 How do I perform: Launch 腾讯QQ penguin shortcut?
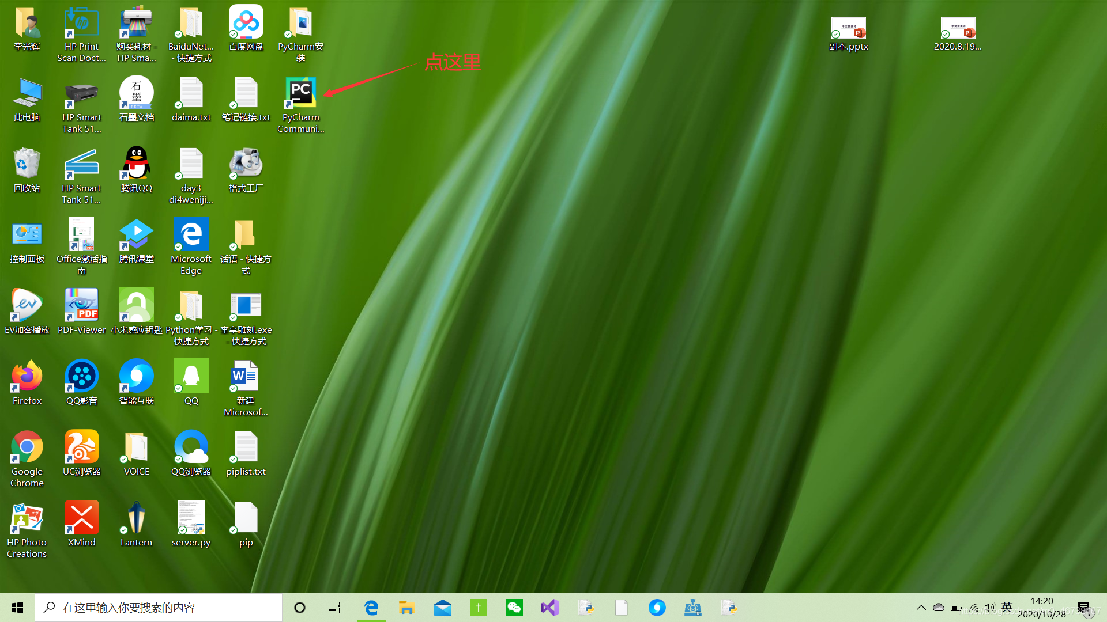click(137, 170)
